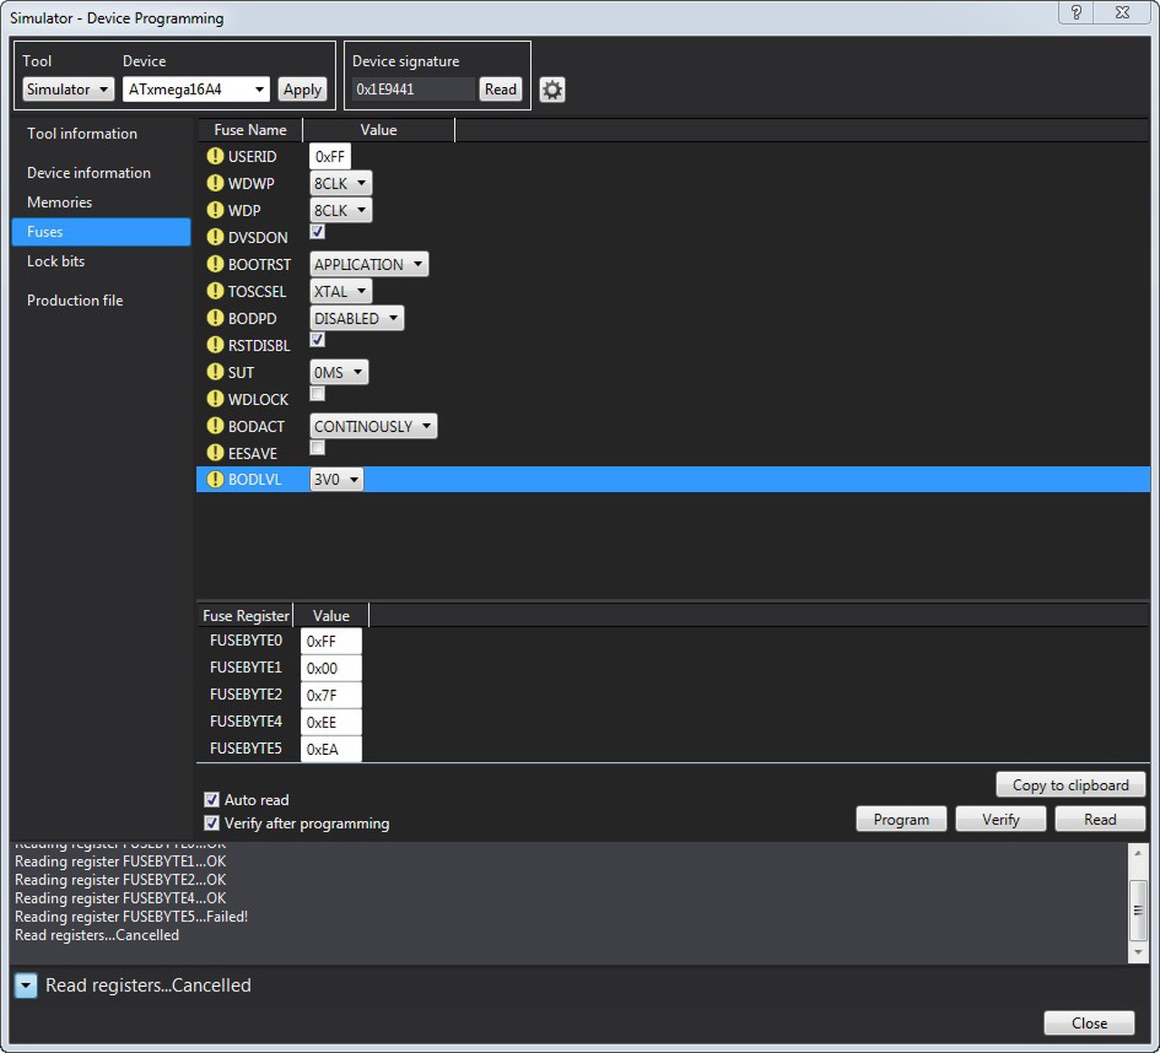
Task: Click the warning icon beside BODLVL
Action: tap(215, 479)
